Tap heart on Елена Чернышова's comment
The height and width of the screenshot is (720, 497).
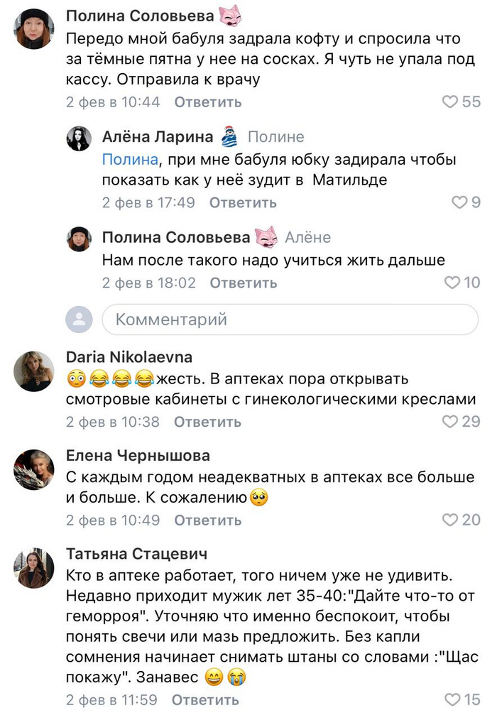point(450,520)
